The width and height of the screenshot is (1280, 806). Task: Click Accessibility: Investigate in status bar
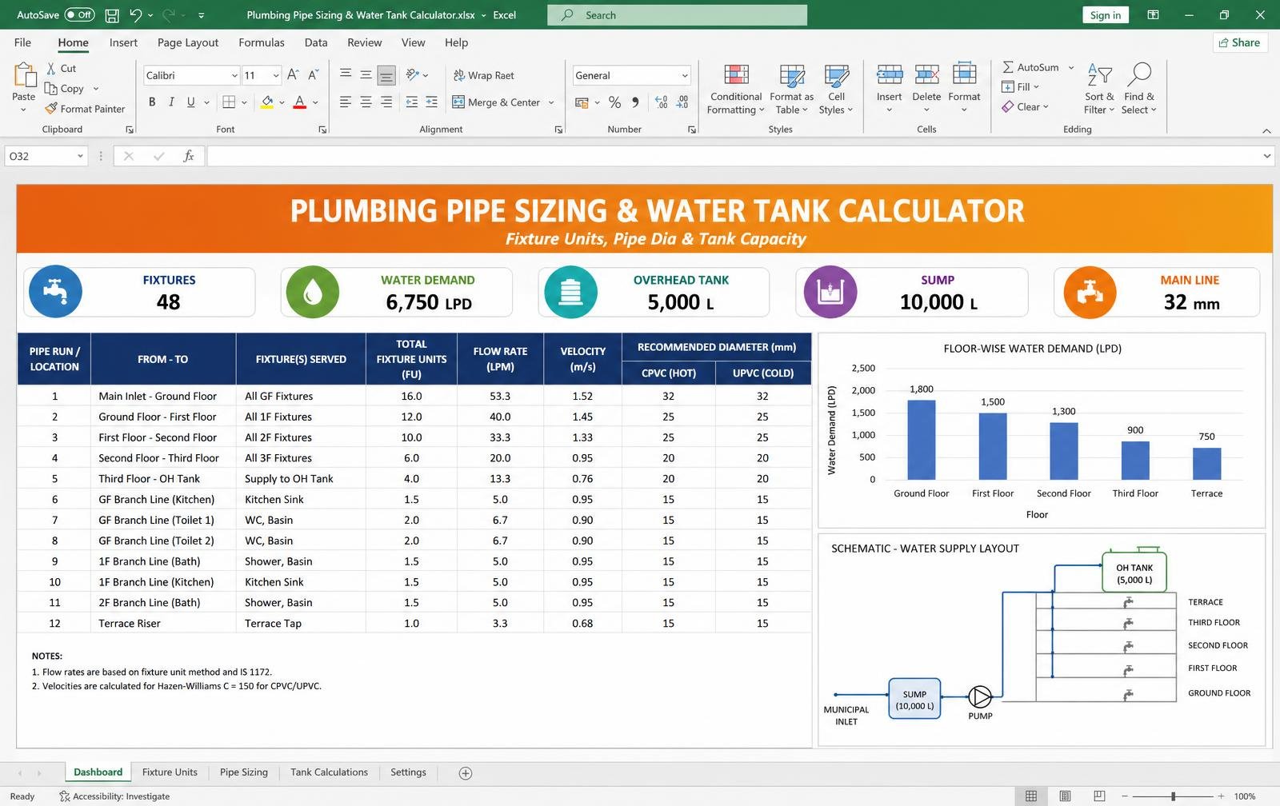coord(114,796)
